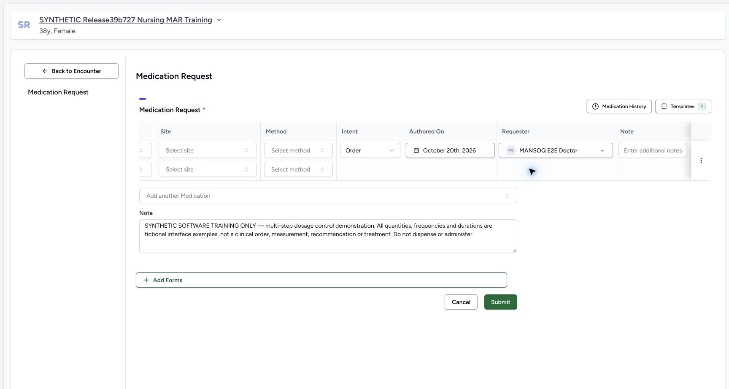729x389 pixels.
Task: Cancel the medication request
Action: point(461,302)
